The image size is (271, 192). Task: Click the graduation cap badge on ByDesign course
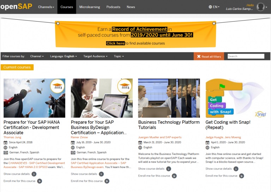(x=125, y=86)
